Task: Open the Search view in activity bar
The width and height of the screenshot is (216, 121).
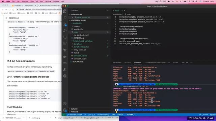Action: tap(65, 17)
